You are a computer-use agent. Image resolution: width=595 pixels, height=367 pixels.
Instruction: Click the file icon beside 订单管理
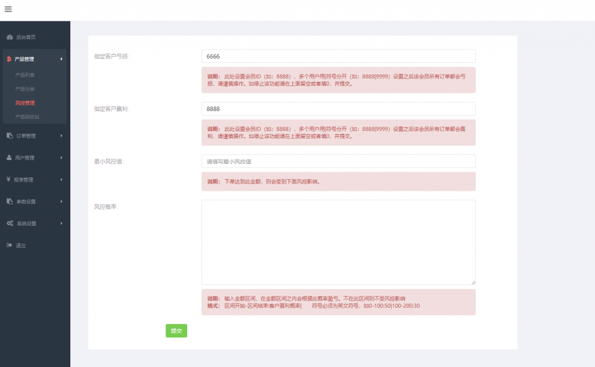pos(9,136)
